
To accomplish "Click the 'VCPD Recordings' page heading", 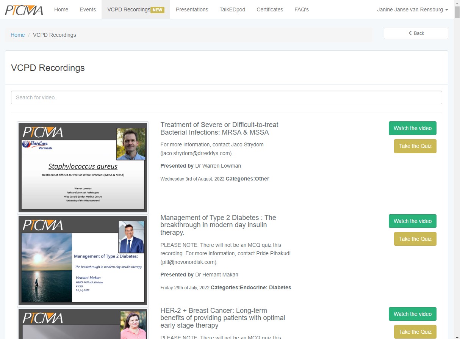I will pyautogui.click(x=48, y=68).
